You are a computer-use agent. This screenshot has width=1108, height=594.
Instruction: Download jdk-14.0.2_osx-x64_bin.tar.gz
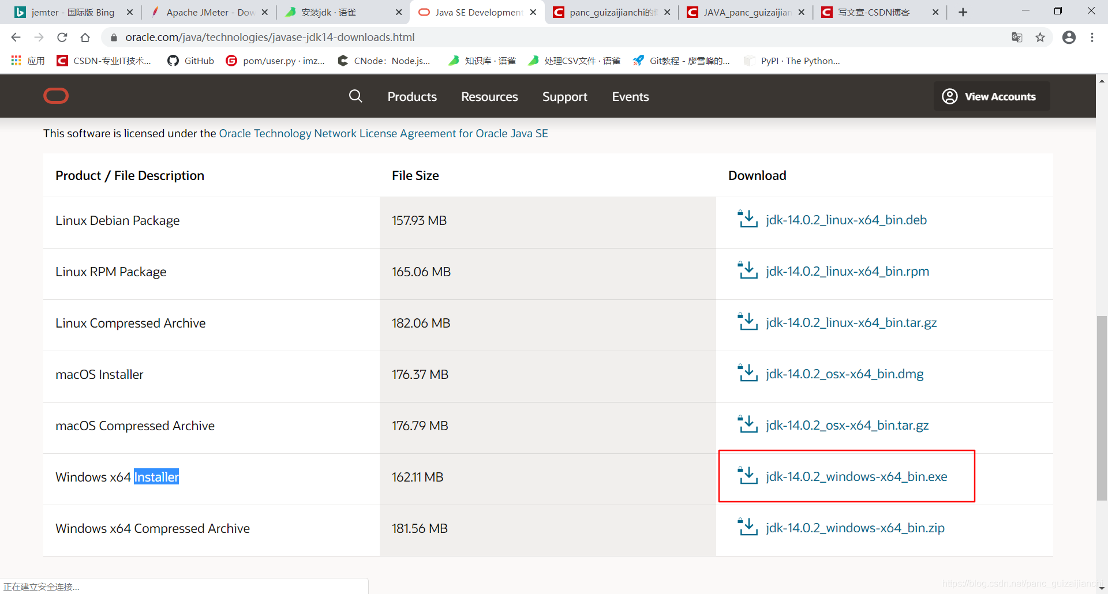pos(847,425)
